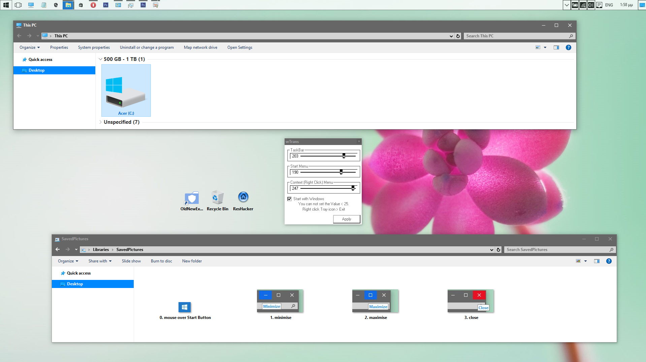Open Organize dropdown in This PC window
Image resolution: width=646 pixels, height=362 pixels.
pos(30,47)
